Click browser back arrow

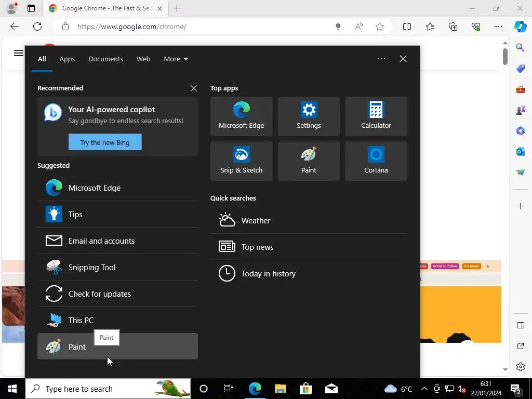click(14, 26)
